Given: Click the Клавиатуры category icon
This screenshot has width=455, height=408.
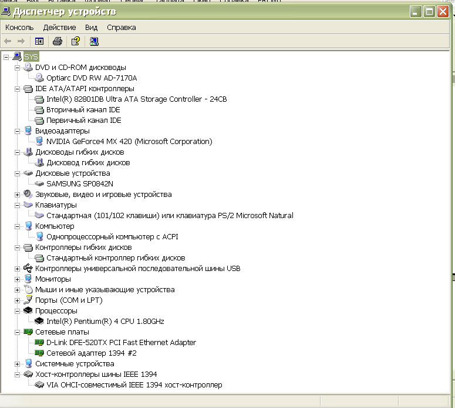Looking at the screenshot, I should pyautogui.click(x=28, y=205).
